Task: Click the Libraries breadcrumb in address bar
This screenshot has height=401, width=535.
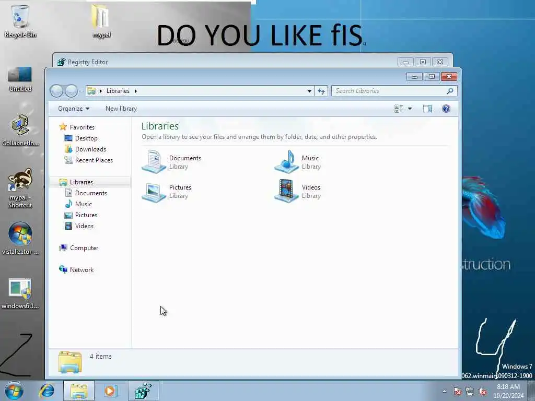Action: coord(118,91)
